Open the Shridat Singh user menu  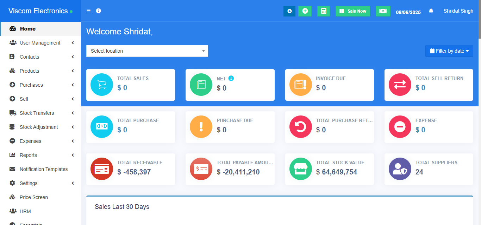pos(458,11)
